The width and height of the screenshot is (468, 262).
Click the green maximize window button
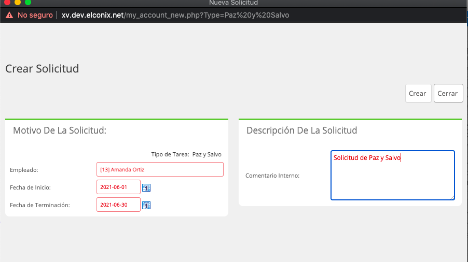(x=27, y=2)
